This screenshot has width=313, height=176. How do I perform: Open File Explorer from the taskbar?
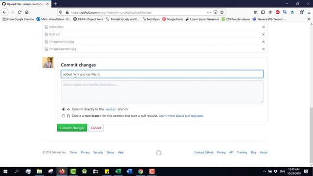pyautogui.click(x=39, y=172)
